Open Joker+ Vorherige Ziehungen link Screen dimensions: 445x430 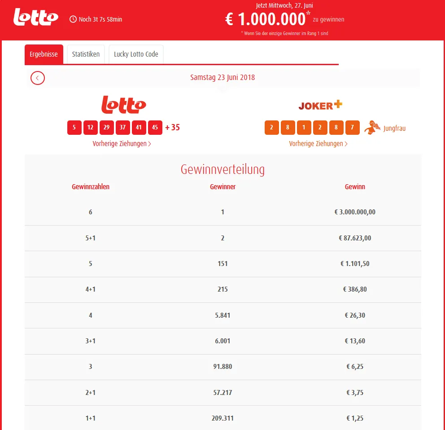point(318,143)
